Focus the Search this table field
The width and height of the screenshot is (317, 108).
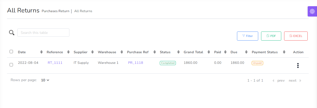click(x=43, y=33)
